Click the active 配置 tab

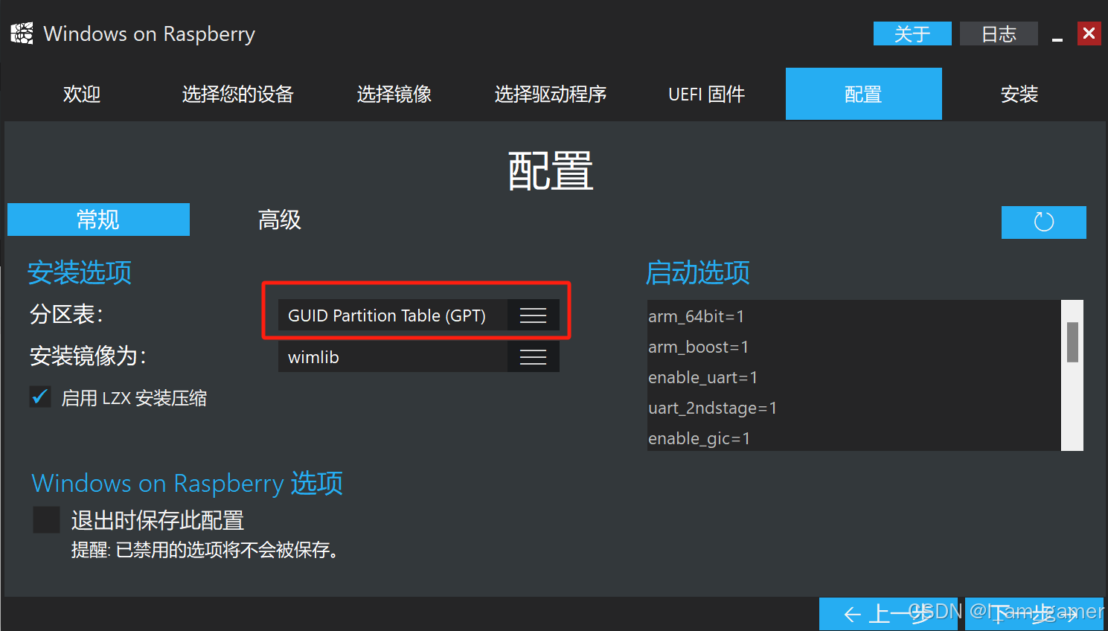[864, 95]
